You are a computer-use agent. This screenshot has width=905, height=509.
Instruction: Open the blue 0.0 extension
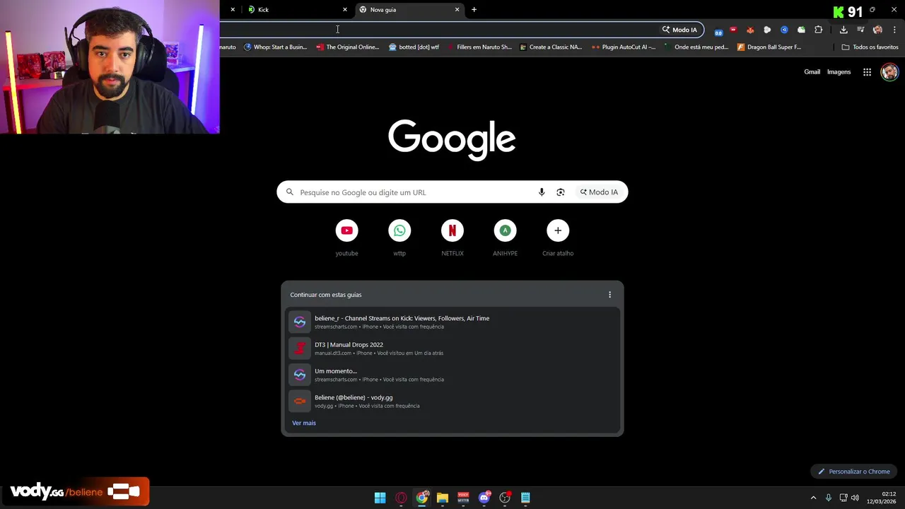pos(718,31)
